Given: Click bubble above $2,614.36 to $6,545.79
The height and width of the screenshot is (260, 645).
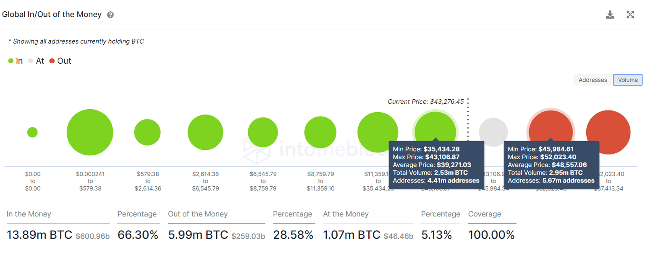Looking at the screenshot, I should tap(205, 132).
